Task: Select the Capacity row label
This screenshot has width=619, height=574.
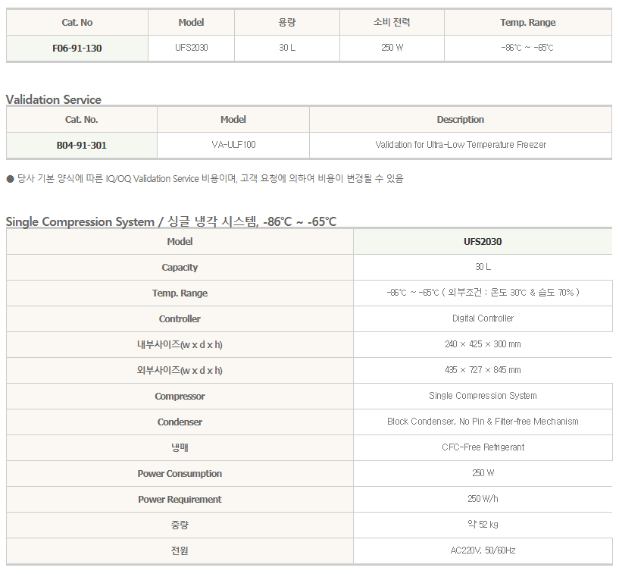Action: coord(180,268)
